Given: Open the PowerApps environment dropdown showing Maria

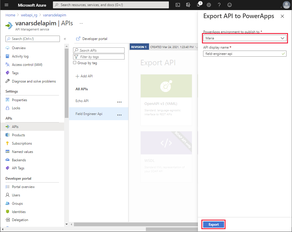Looking at the screenshot, I should coord(245,38).
